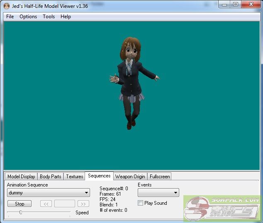Open the Options menu
This screenshot has width=263, height=223.
coord(28,17)
